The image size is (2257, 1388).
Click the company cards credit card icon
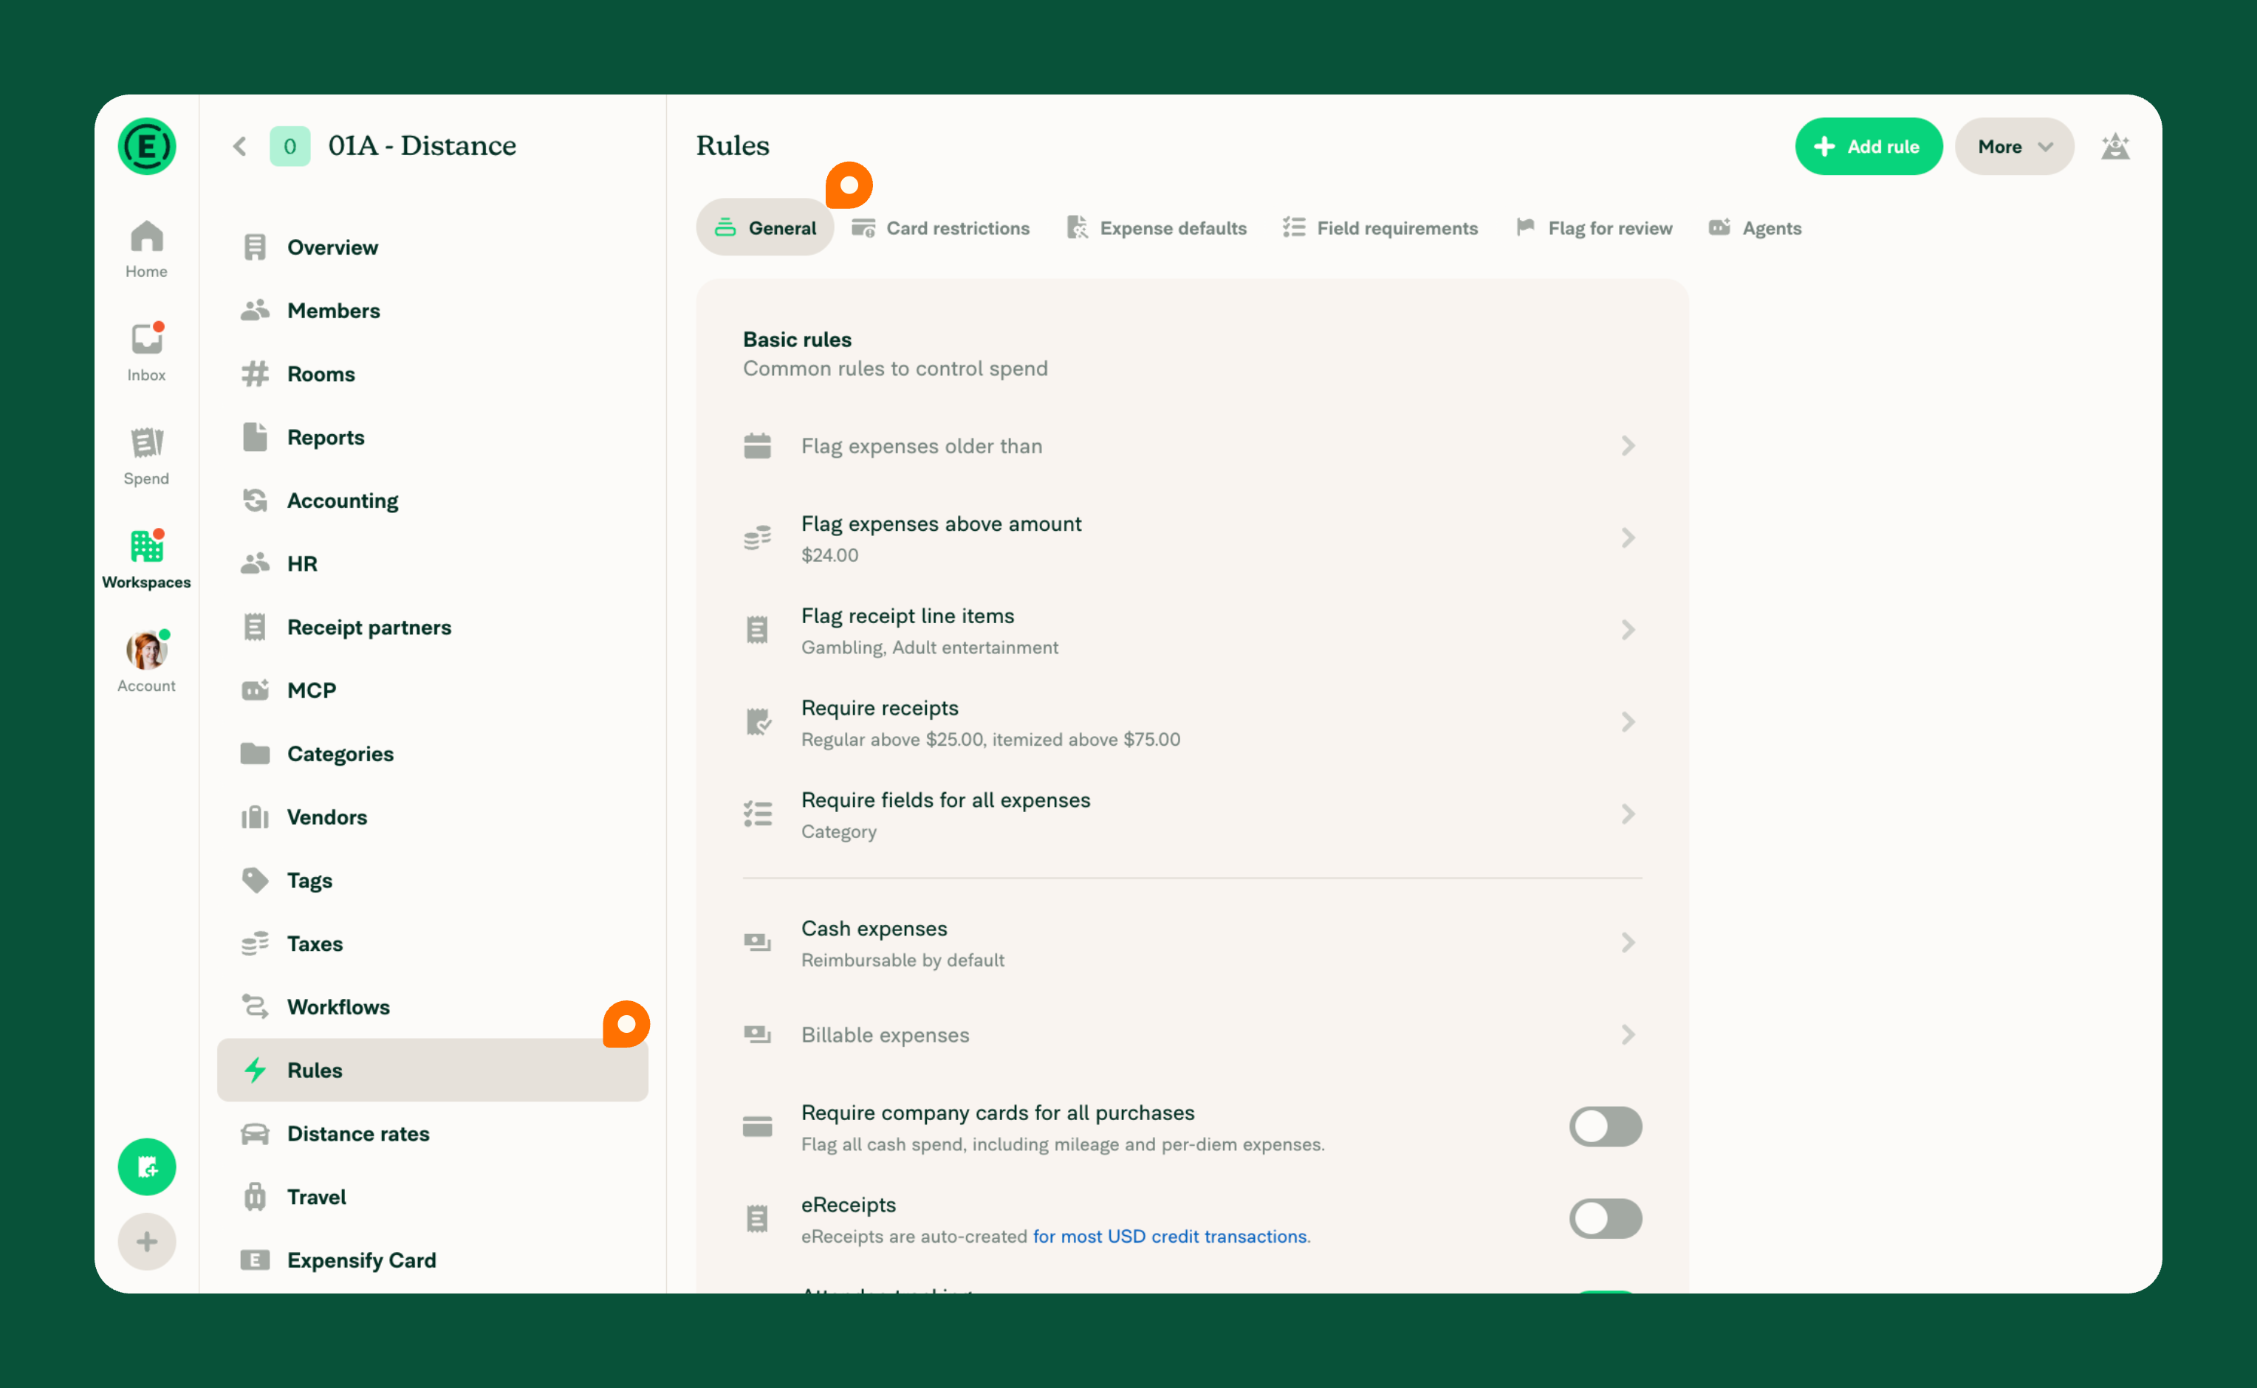(758, 1127)
